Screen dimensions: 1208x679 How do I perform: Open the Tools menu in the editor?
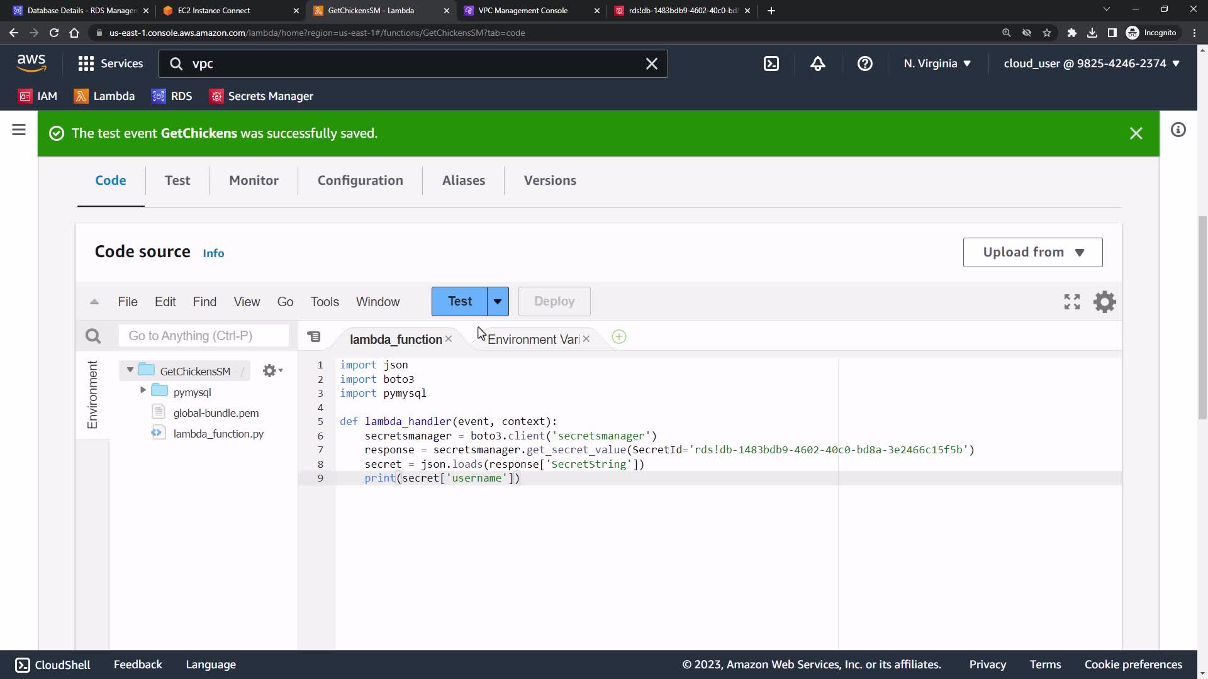tap(324, 302)
